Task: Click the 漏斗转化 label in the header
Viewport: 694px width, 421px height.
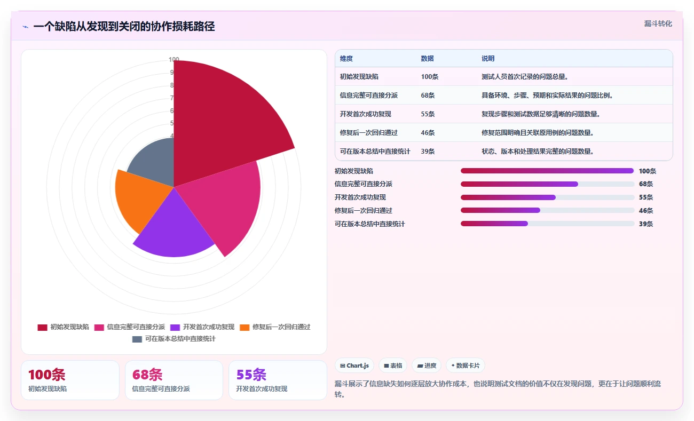Action: point(658,23)
